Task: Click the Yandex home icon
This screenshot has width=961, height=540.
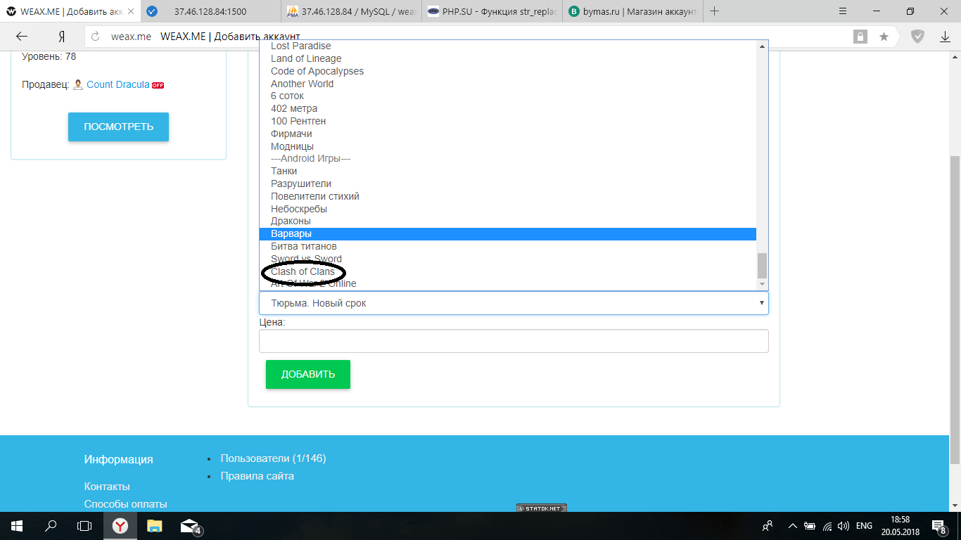Action: point(62,37)
